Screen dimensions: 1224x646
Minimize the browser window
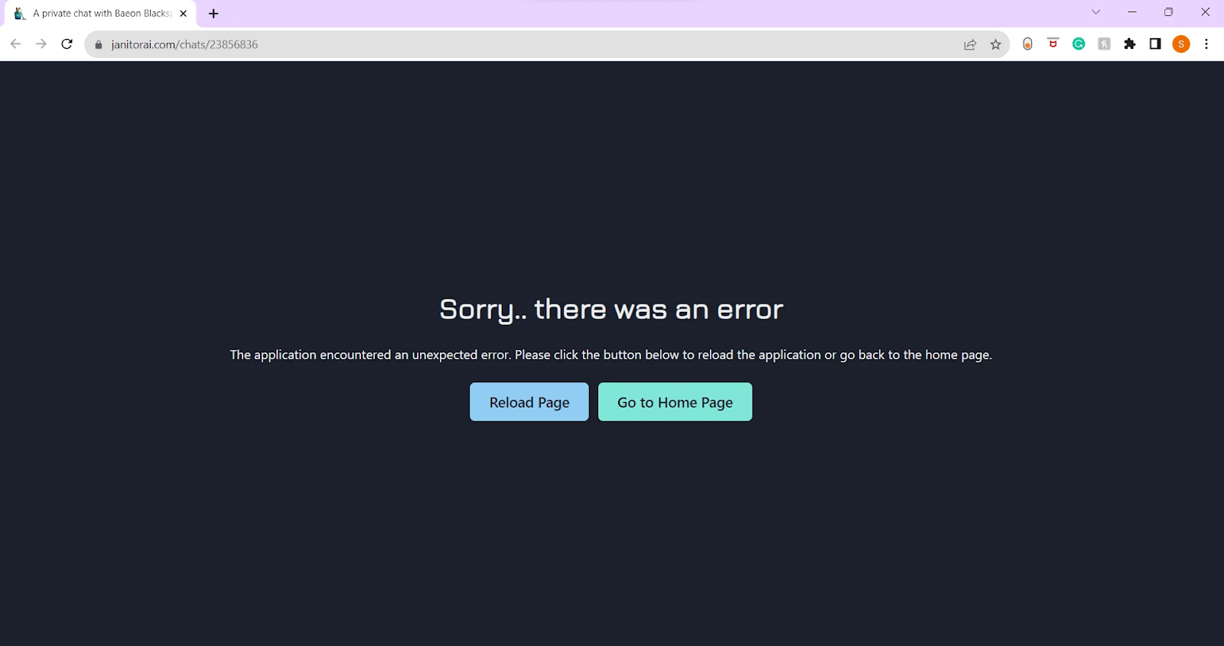pos(1132,12)
